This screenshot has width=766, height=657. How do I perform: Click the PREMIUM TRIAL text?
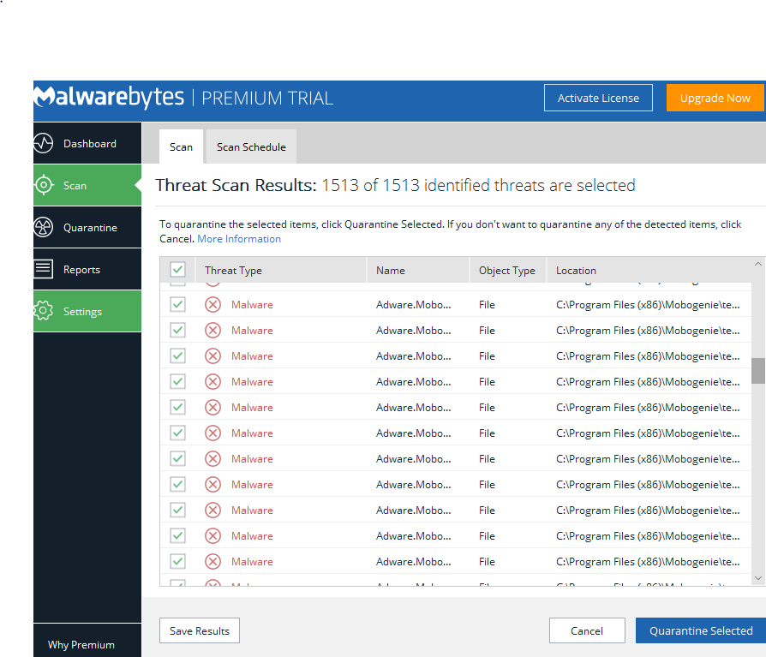pos(267,99)
